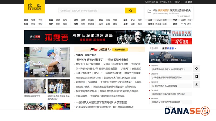
Task: Open the Messi World Cup squad photo
Action: tap(59, 86)
